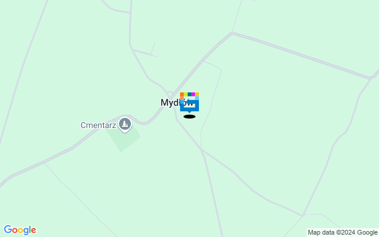The image size is (379, 237).
Task: Click the short dead-end road stub up north
Action: [153, 49]
